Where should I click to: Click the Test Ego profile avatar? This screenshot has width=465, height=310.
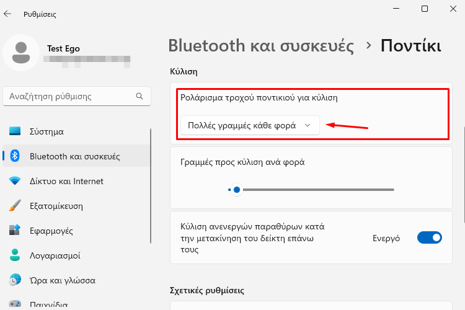coord(21,53)
